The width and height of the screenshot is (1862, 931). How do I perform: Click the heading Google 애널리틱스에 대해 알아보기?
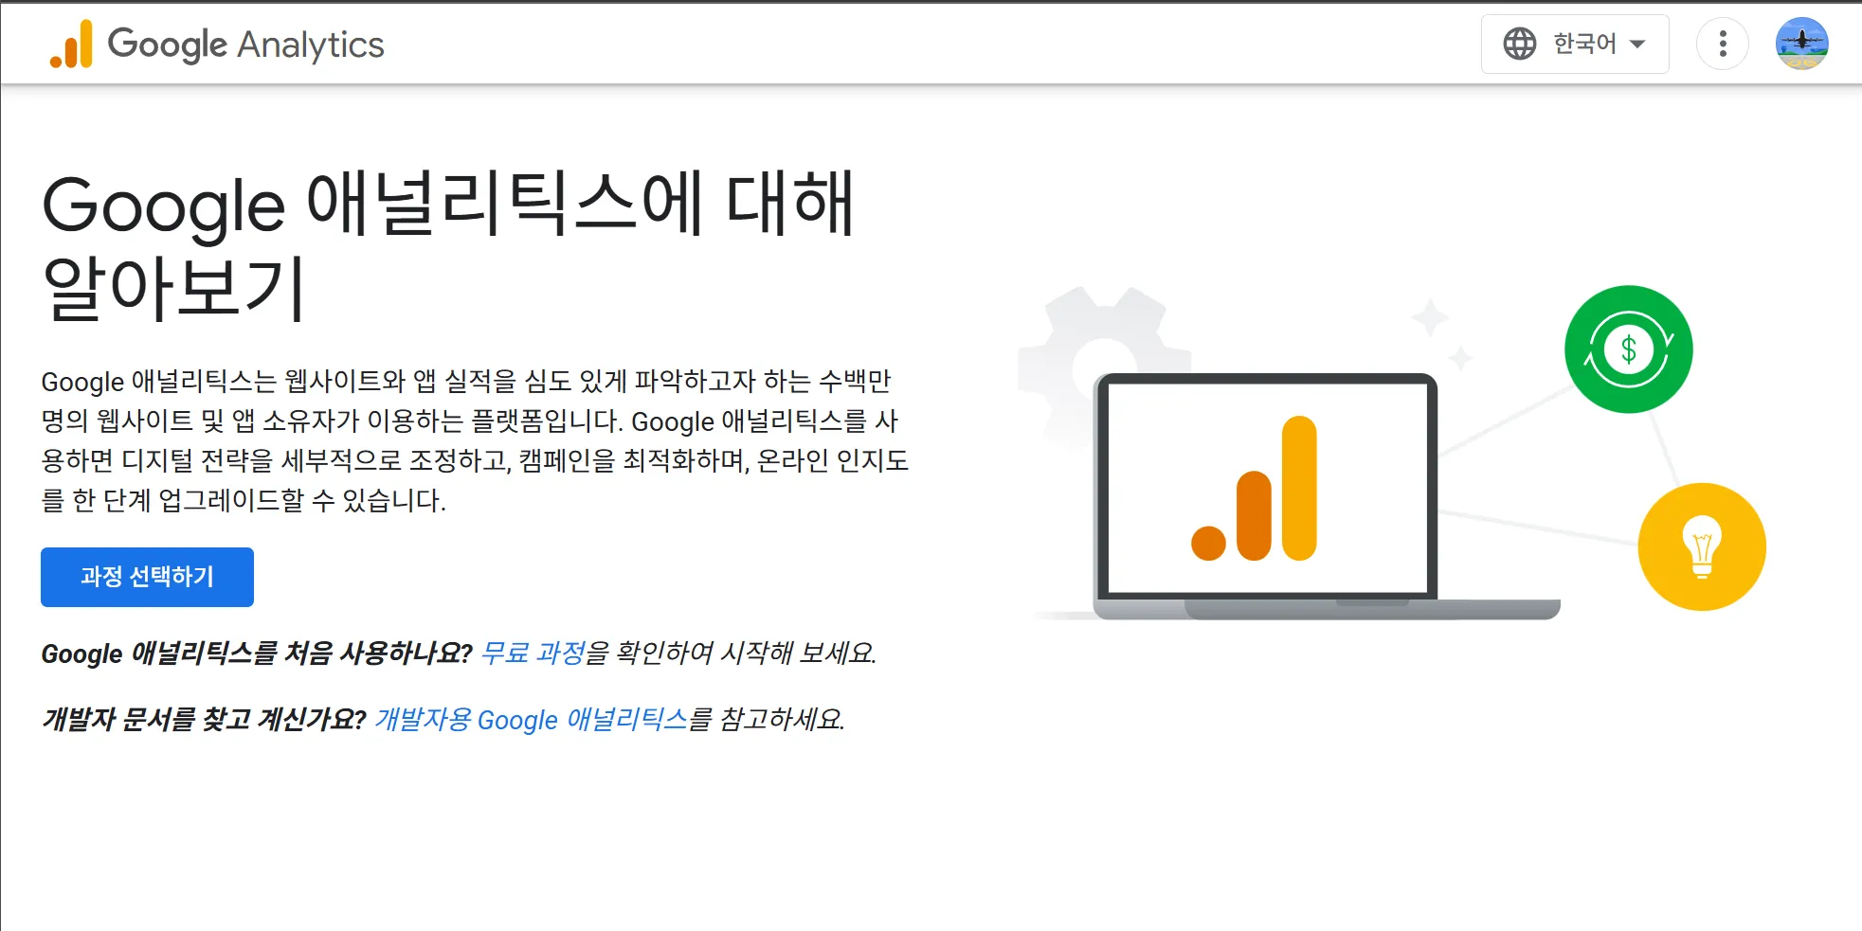[449, 244]
